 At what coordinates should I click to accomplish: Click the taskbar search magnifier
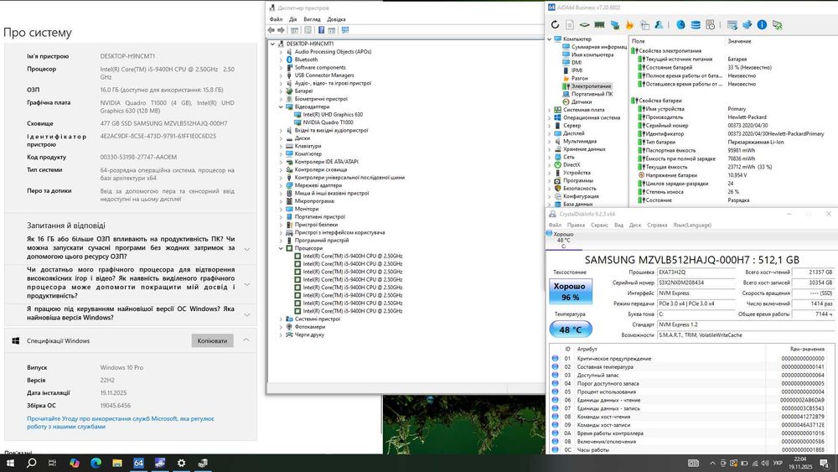click(32, 463)
